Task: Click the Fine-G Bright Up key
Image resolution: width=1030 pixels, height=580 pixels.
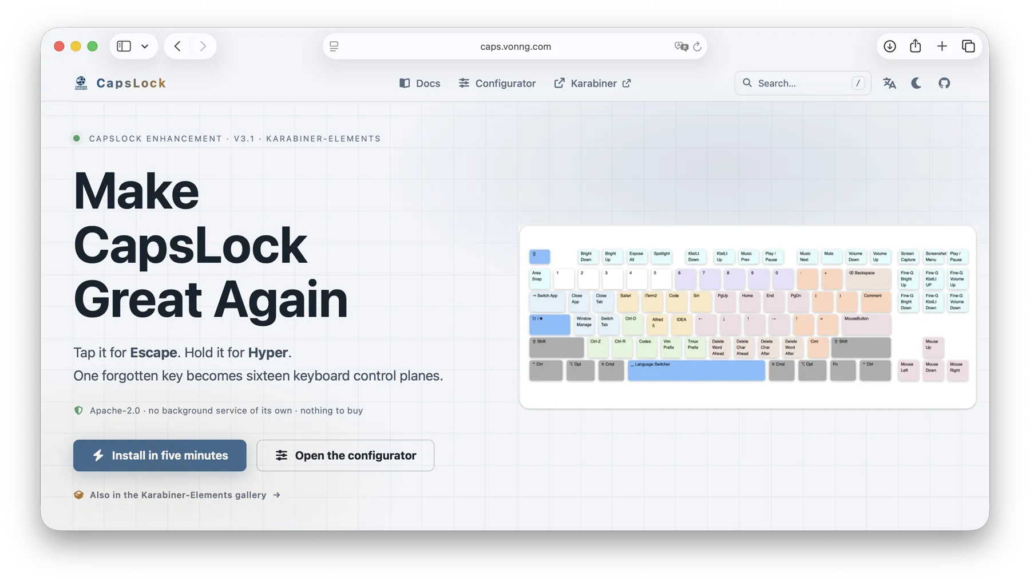Action: tap(909, 279)
